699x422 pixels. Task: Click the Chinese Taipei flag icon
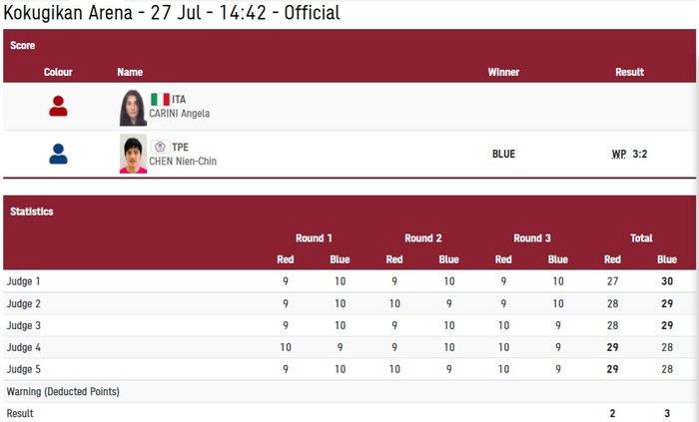click(x=160, y=147)
